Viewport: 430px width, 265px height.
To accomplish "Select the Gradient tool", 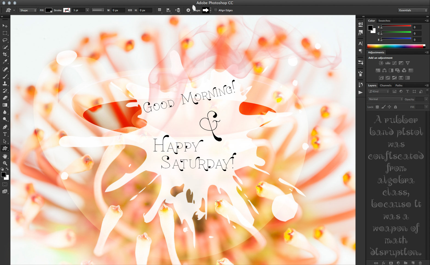I will point(5,105).
